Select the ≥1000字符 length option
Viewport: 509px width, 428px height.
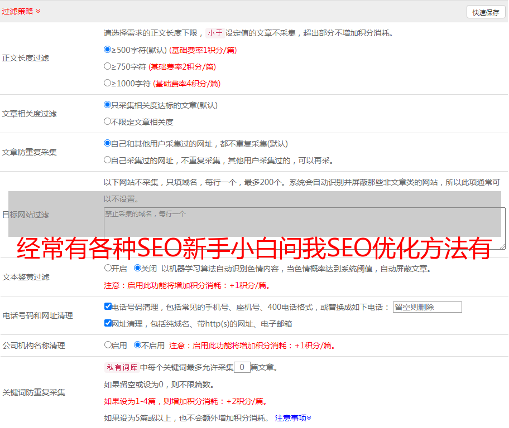pyautogui.click(x=108, y=83)
